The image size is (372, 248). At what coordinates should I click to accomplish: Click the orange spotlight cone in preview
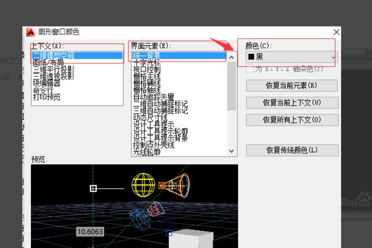tap(175, 184)
